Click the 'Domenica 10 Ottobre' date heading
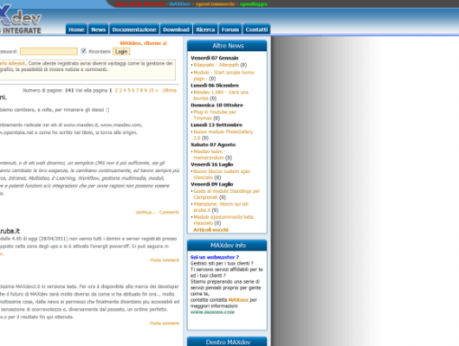Image resolution: width=459 pixels, height=346 pixels. (217, 105)
